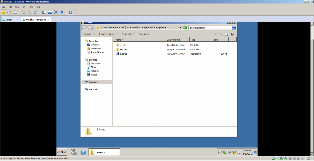Go forward in the Explorer window
Viewport: 314px width, 161px height.
[90, 28]
